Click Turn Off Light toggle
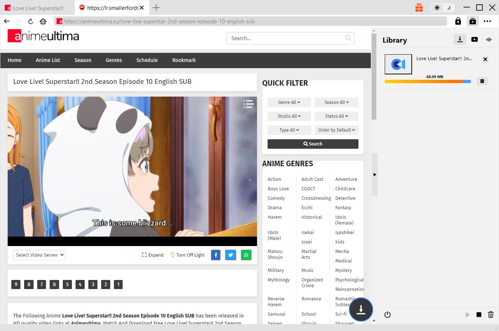The image size is (499, 331). pyautogui.click(x=187, y=255)
